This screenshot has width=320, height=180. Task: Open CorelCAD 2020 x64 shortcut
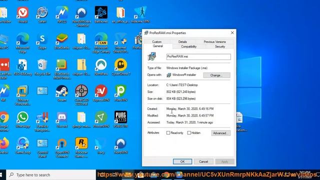[81, 95]
